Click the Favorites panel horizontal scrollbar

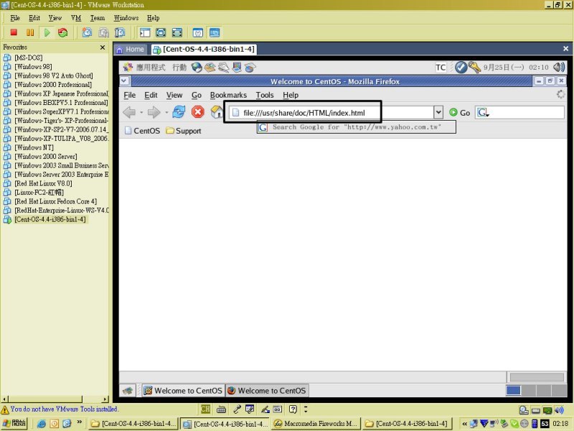pyautogui.click(x=55, y=399)
